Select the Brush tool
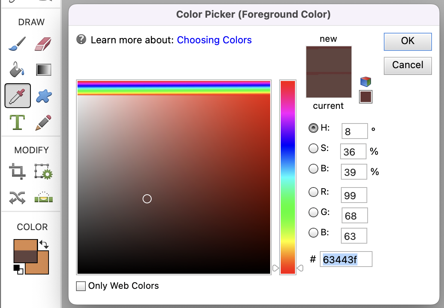The width and height of the screenshot is (444, 308). pyautogui.click(x=17, y=44)
